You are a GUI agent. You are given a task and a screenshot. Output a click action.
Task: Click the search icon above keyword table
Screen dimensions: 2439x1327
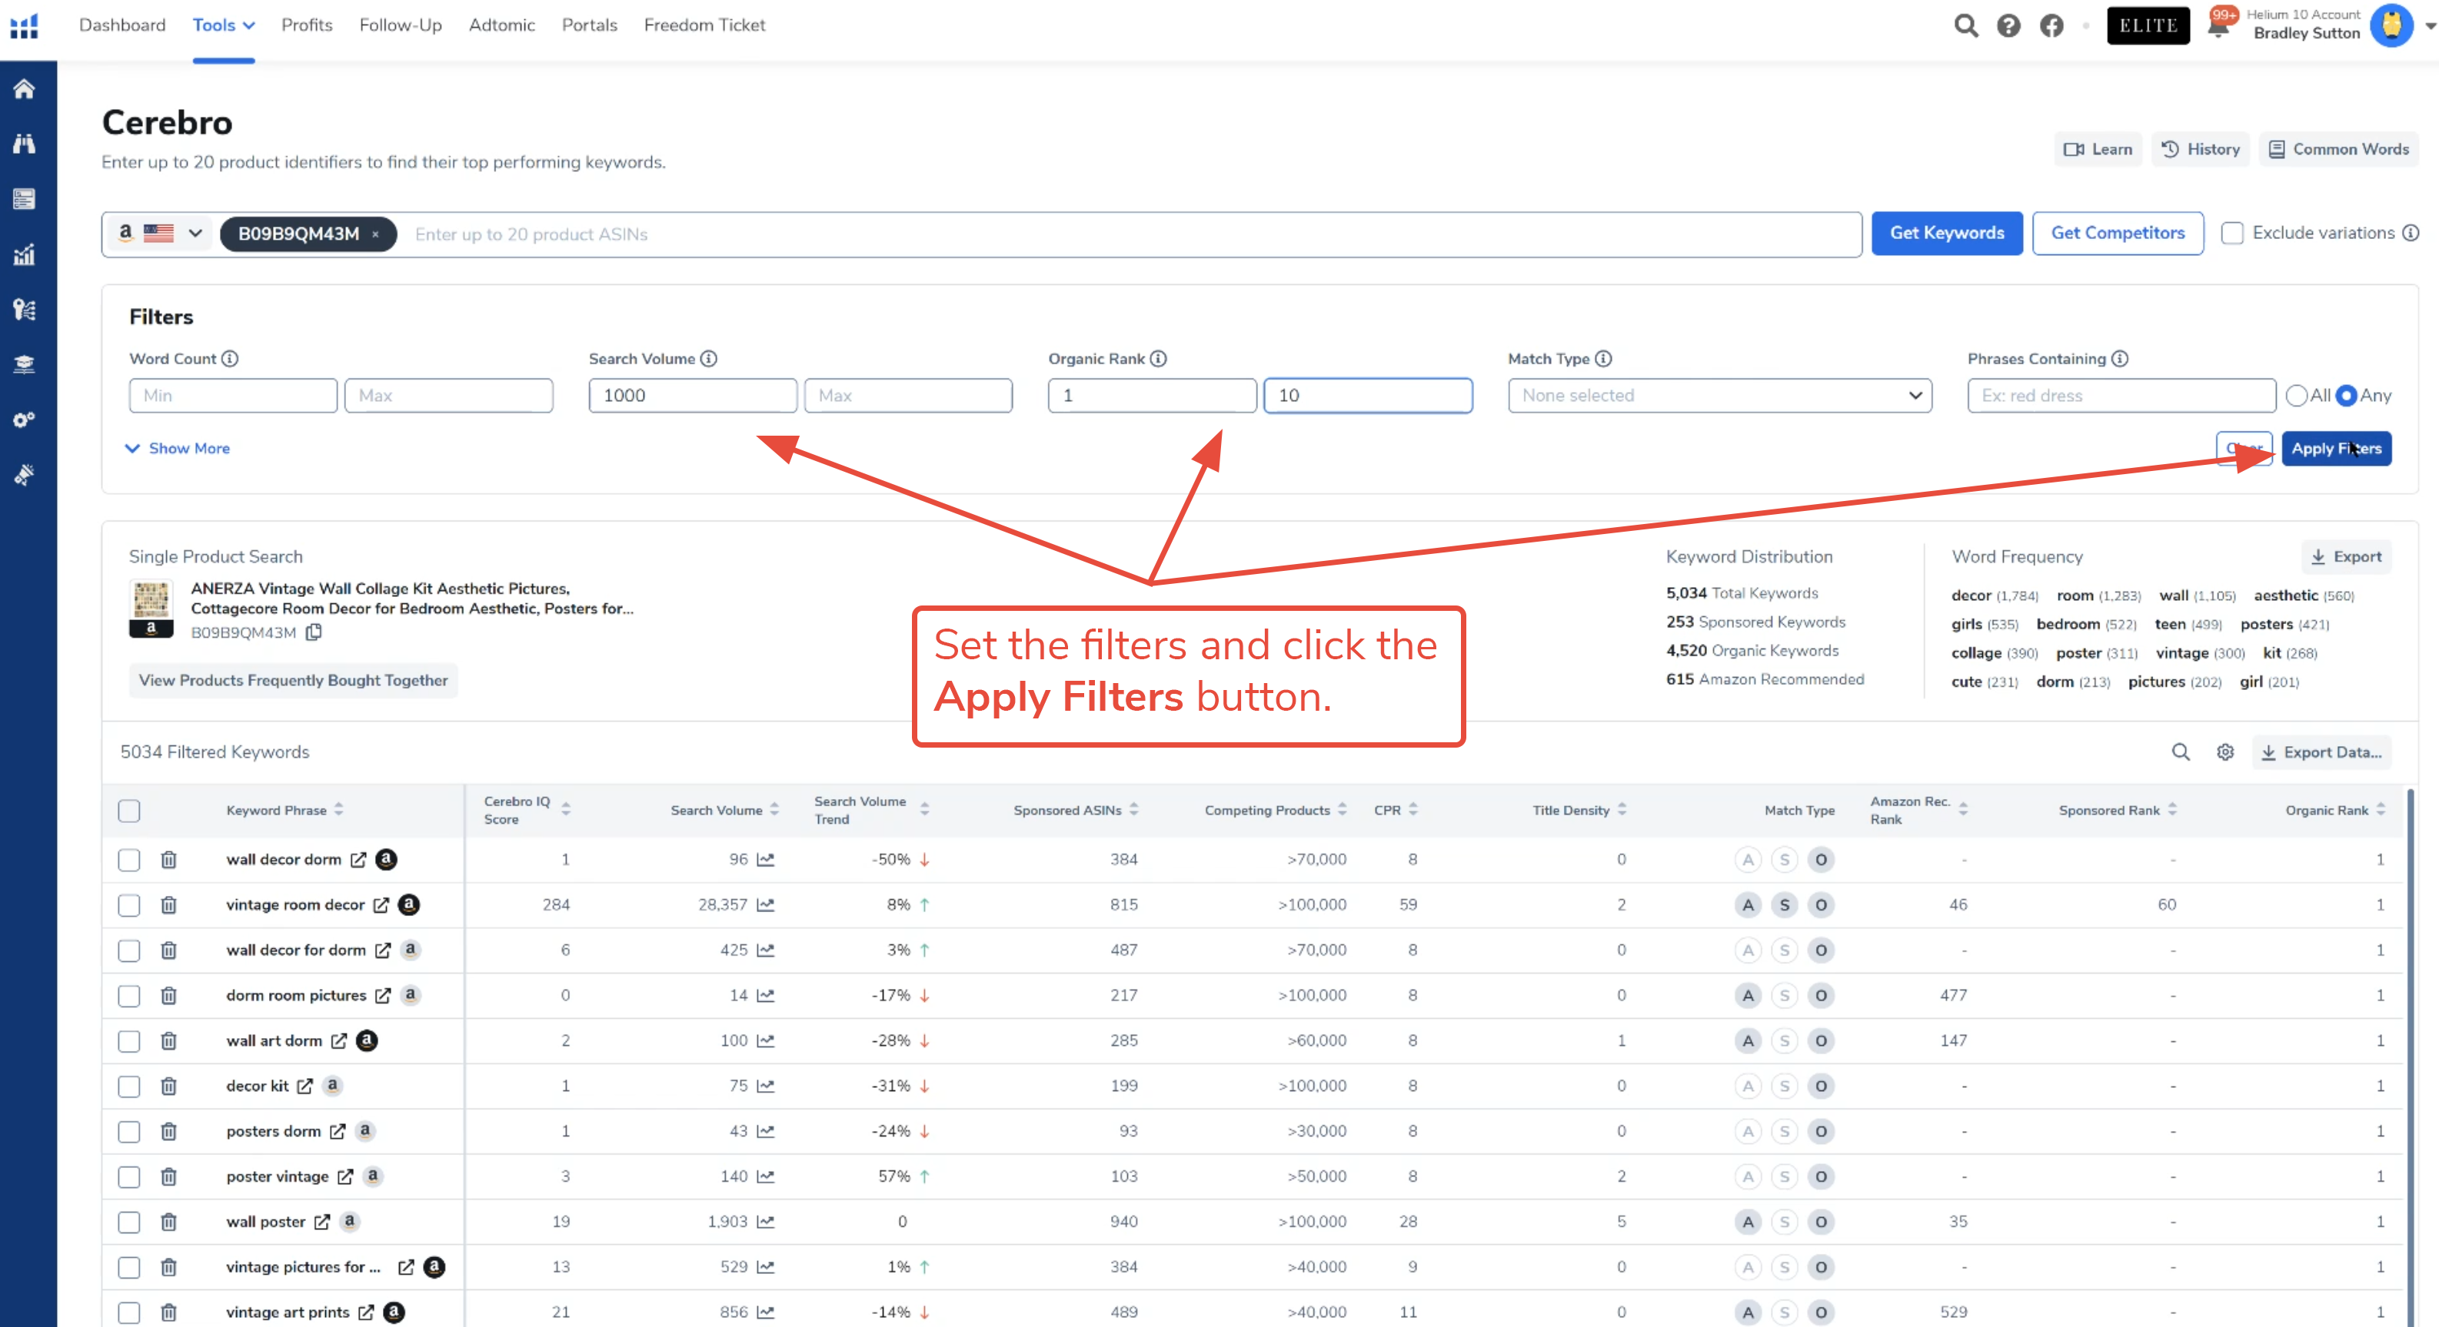(x=2181, y=752)
